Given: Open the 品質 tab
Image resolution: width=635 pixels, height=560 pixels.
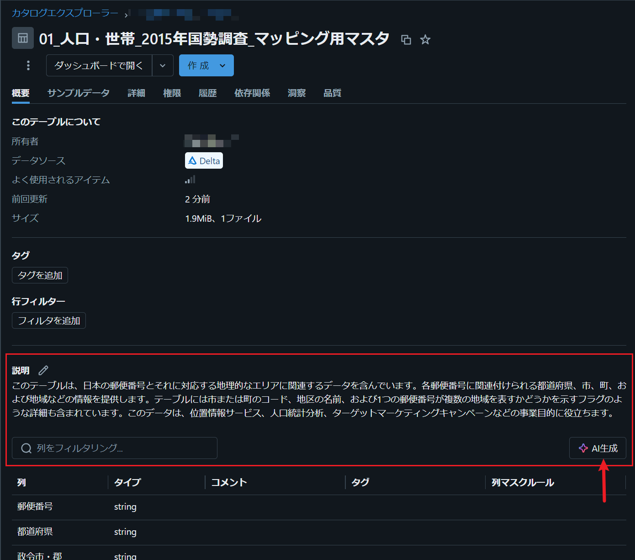Looking at the screenshot, I should [x=333, y=93].
